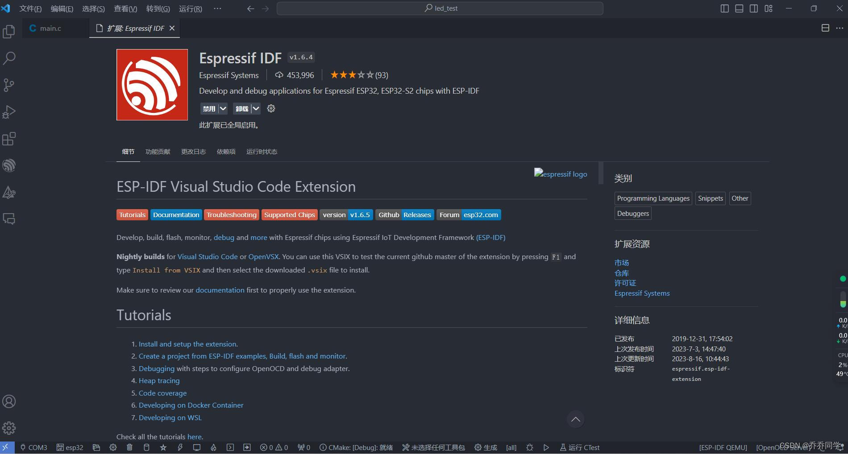The width and height of the screenshot is (848, 454).
Task: Select flash method star icon
Action: 163,447
